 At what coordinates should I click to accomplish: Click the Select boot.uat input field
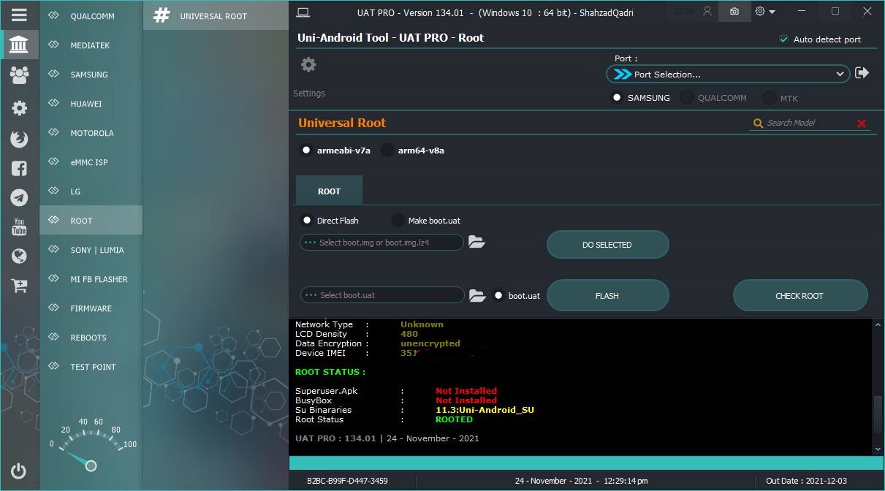pyautogui.click(x=382, y=295)
